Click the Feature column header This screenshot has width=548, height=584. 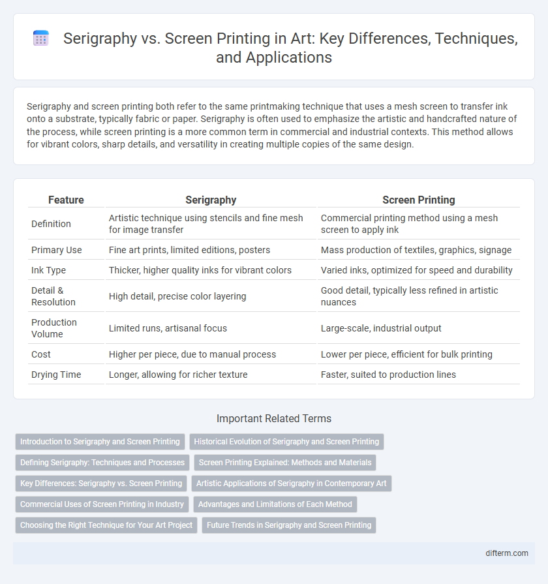[66, 200]
